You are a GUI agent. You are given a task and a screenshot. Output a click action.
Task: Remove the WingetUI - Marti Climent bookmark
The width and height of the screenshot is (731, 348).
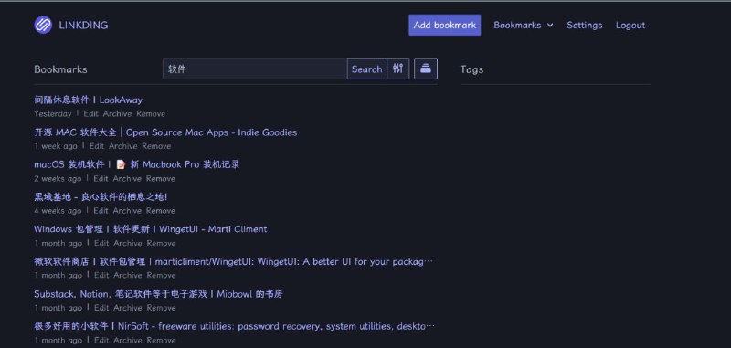(x=162, y=243)
